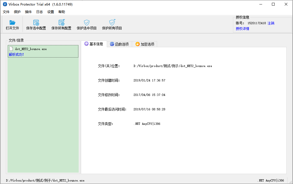The image size is (293, 184).
Task: Protect selected item via 保护选中项目
Action: click(x=86, y=25)
